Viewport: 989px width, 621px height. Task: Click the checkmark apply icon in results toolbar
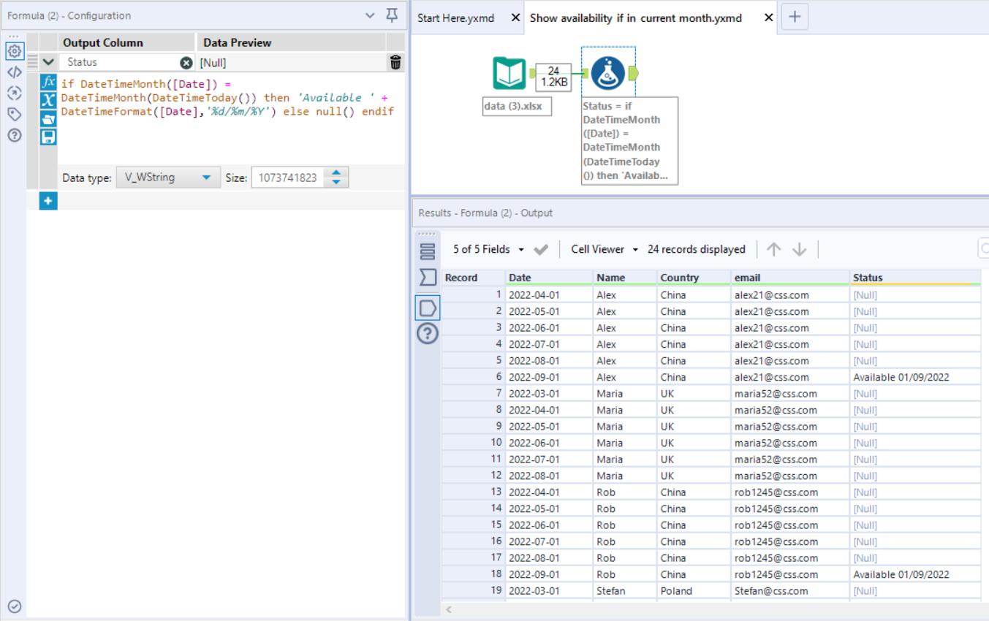click(541, 250)
